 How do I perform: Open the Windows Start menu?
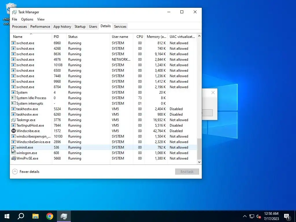point(7,216)
